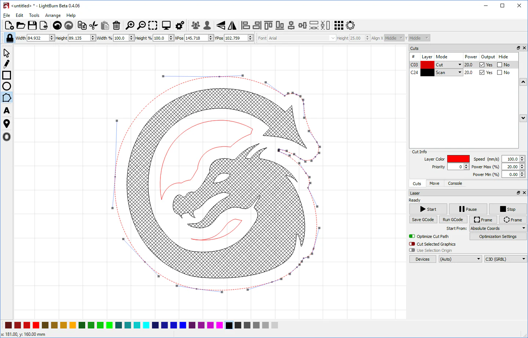
Task: Activate the Ellipse drawing tool
Action: click(x=7, y=86)
